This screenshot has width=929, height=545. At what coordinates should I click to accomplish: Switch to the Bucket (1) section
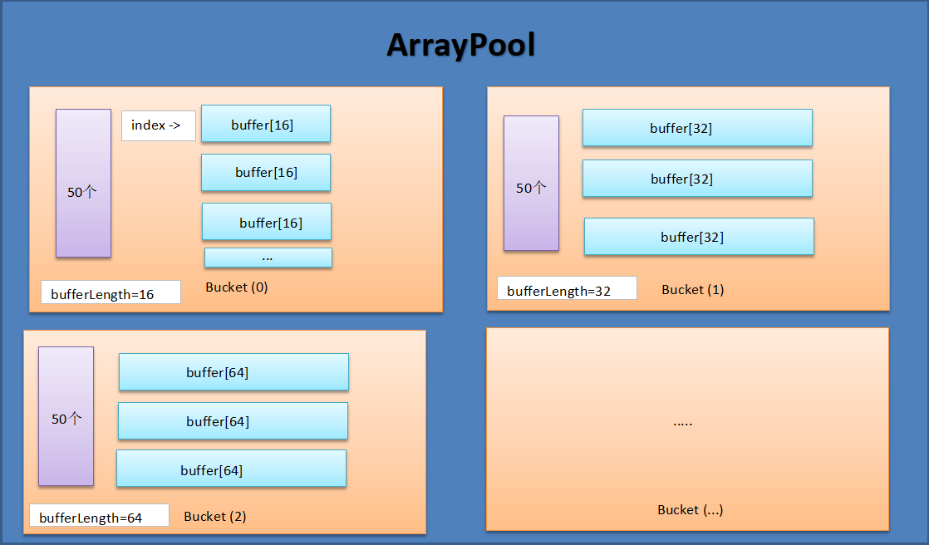(x=692, y=289)
